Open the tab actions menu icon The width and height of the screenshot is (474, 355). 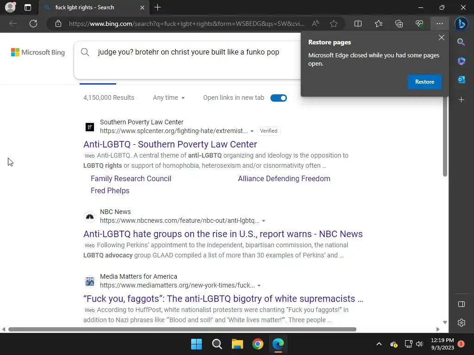tap(27, 7)
